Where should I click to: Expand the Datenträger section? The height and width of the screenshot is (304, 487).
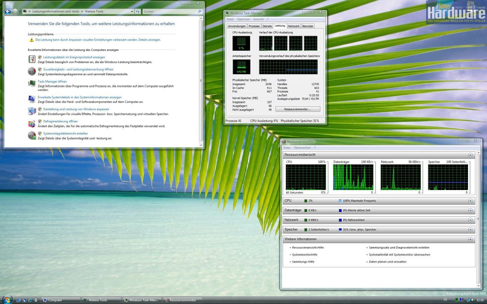point(470,211)
